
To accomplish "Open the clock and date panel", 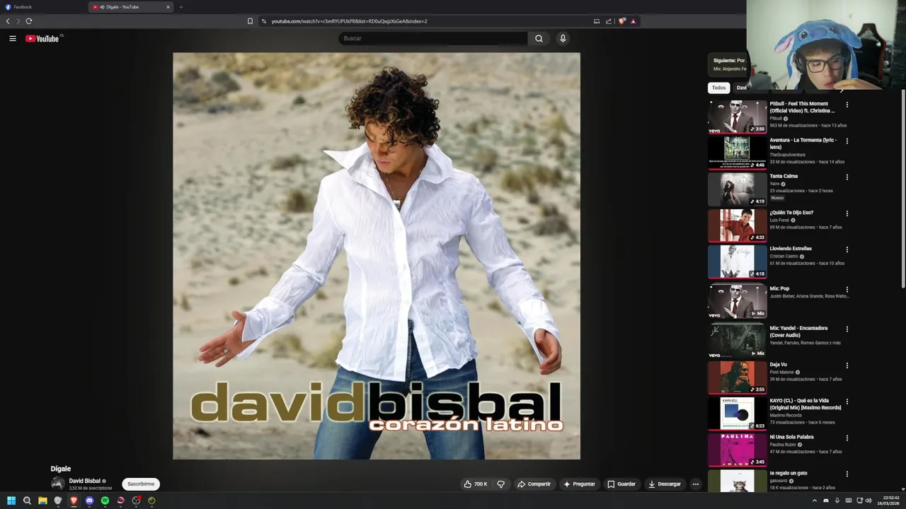I will 888,501.
